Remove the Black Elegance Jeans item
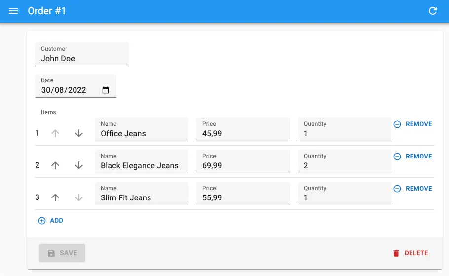Image resolution: width=449 pixels, height=276 pixels. pyautogui.click(x=412, y=157)
